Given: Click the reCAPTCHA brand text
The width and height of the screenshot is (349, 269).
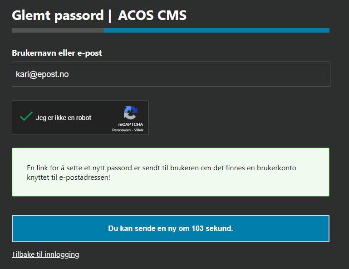Looking at the screenshot, I should pyautogui.click(x=131, y=124).
